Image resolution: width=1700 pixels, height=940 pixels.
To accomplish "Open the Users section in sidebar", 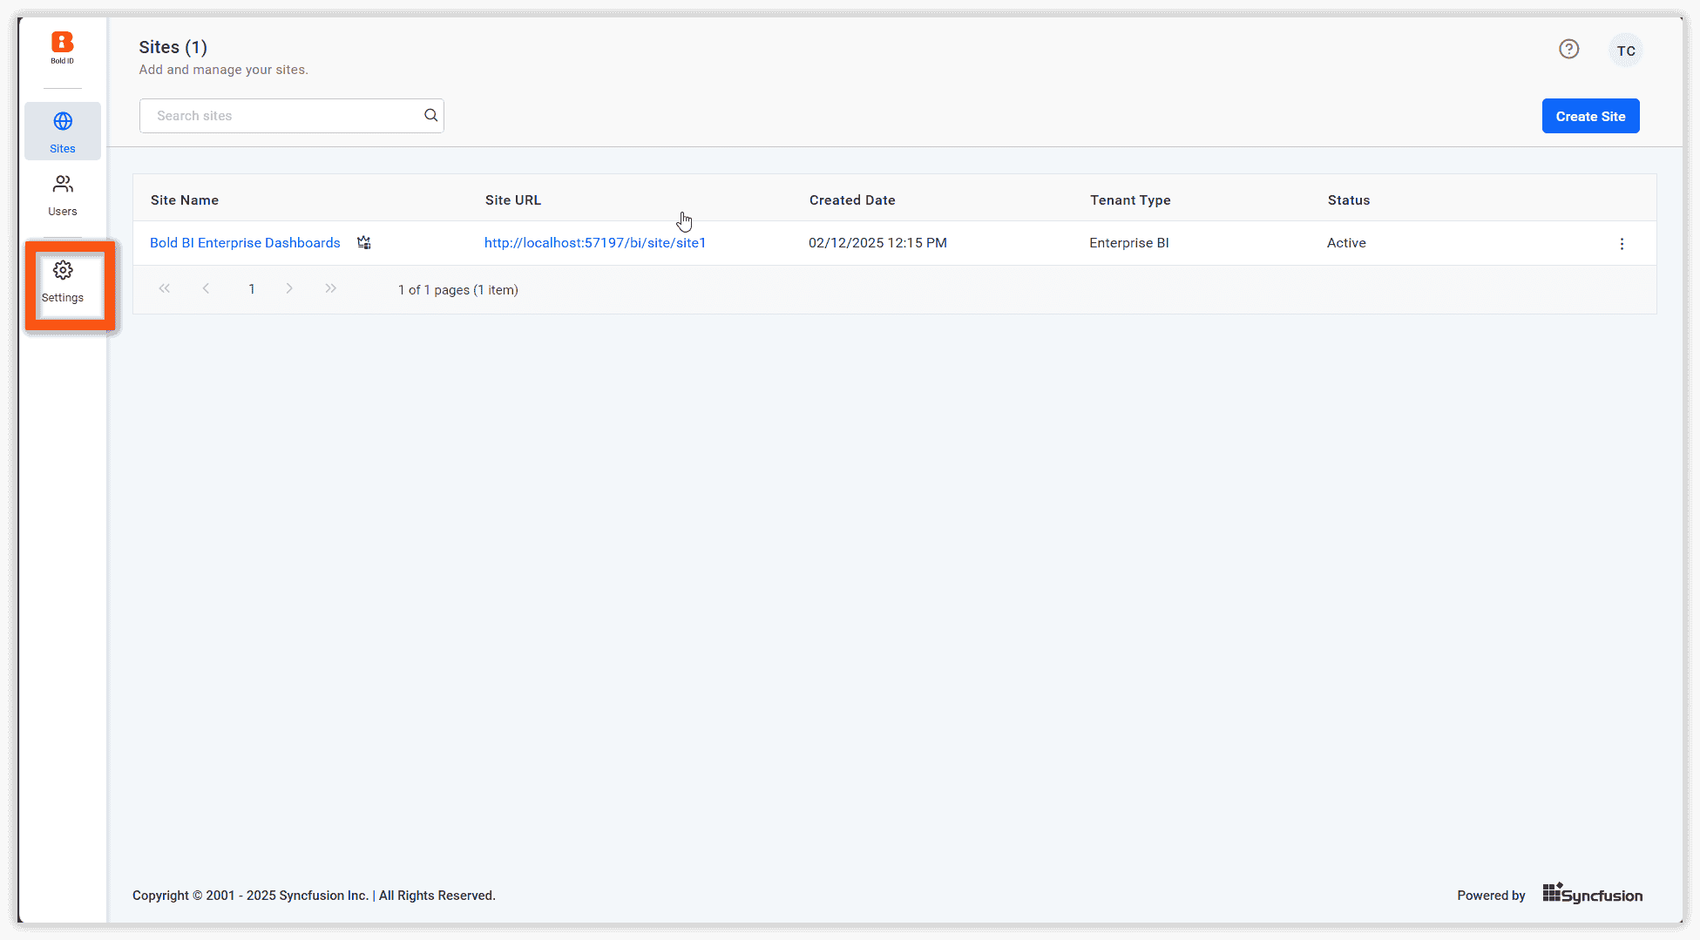I will pos(63,194).
